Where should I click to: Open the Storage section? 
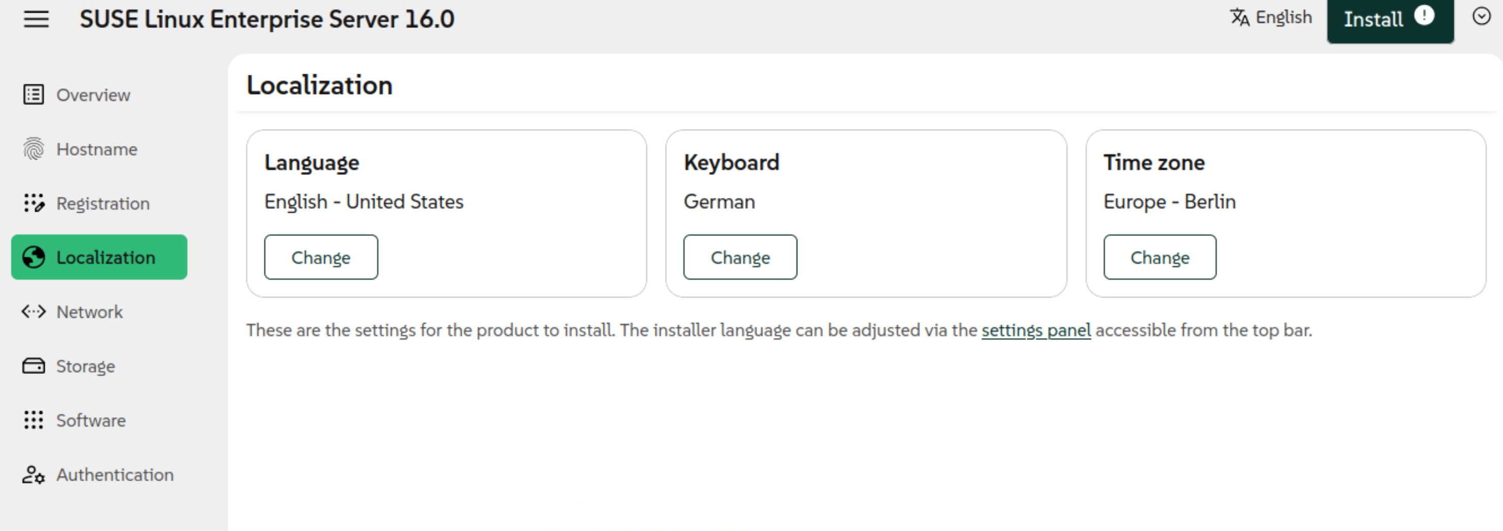(x=86, y=366)
